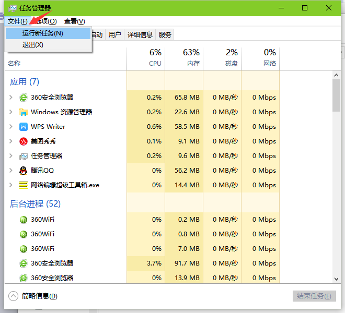Click the vertical scrollbar thumb
345x313 pixels.
coord(336,95)
